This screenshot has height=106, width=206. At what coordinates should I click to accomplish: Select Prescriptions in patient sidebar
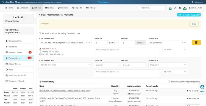tap(18, 58)
